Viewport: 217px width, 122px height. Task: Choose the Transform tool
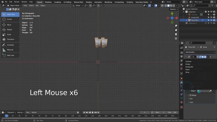coord(10,39)
